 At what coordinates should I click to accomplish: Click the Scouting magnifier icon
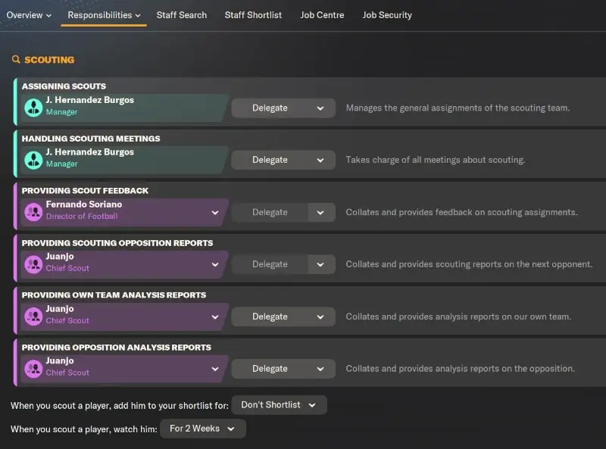pyautogui.click(x=16, y=60)
